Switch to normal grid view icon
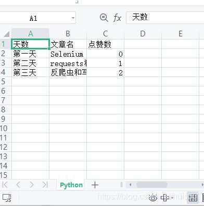The height and width of the screenshot is (206, 204). tap(193, 198)
